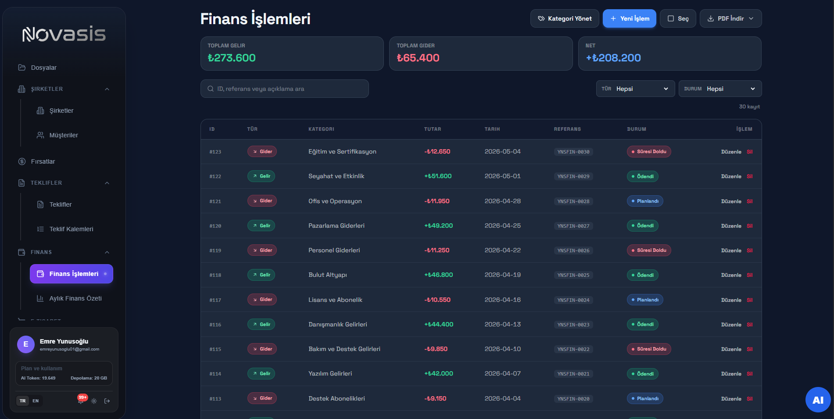Open the DURUM Hepsi filter dropdown
834x419 pixels.
[x=720, y=89]
